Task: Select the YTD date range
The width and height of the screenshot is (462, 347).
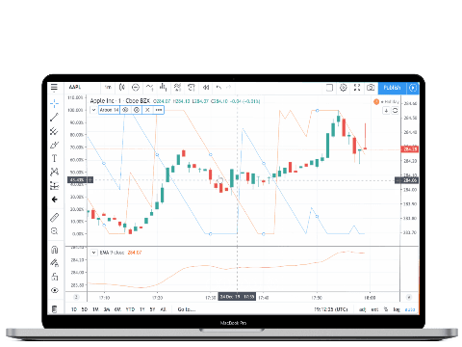Action: [130, 309]
